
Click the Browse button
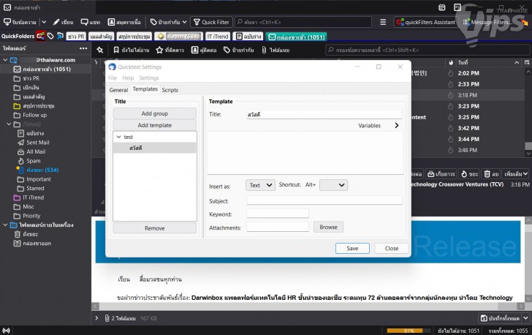pos(328,227)
